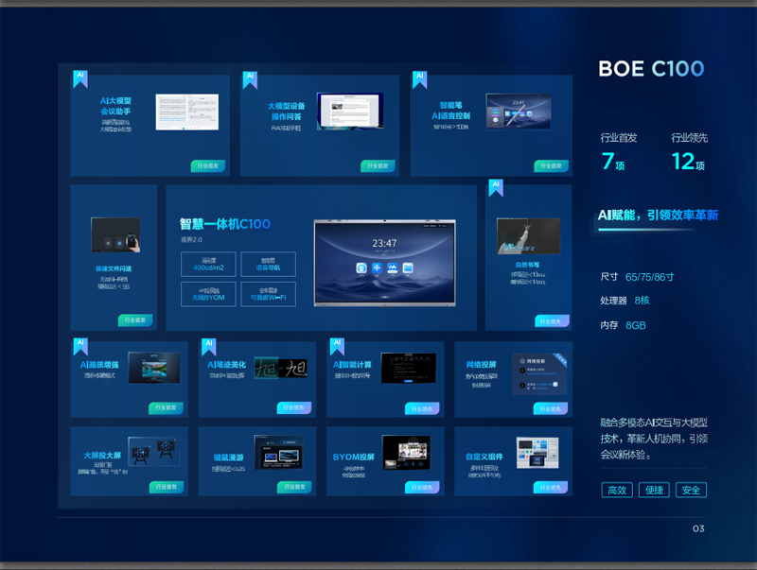Select the 语音导航 feature box
Screen dimensions: 757x570
pyautogui.click(x=269, y=265)
